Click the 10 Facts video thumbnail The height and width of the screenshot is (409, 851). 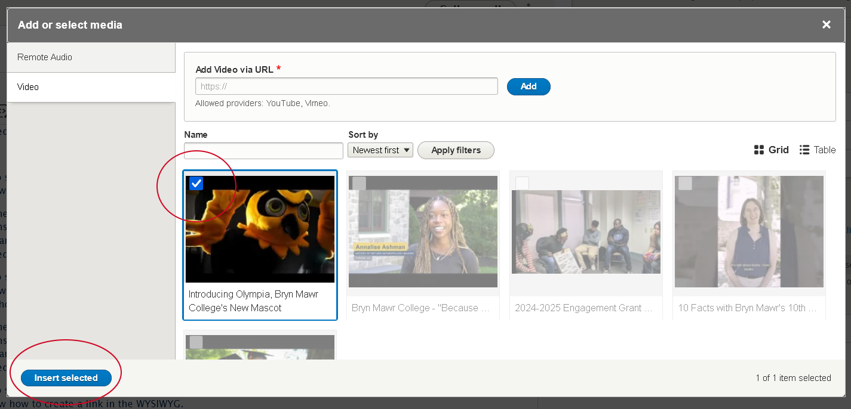749,231
